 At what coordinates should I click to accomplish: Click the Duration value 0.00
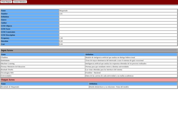61,41
